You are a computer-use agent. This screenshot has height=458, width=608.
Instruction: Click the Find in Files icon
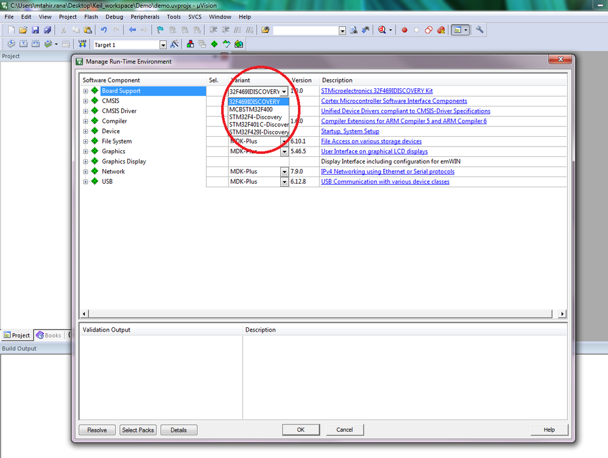point(265,30)
